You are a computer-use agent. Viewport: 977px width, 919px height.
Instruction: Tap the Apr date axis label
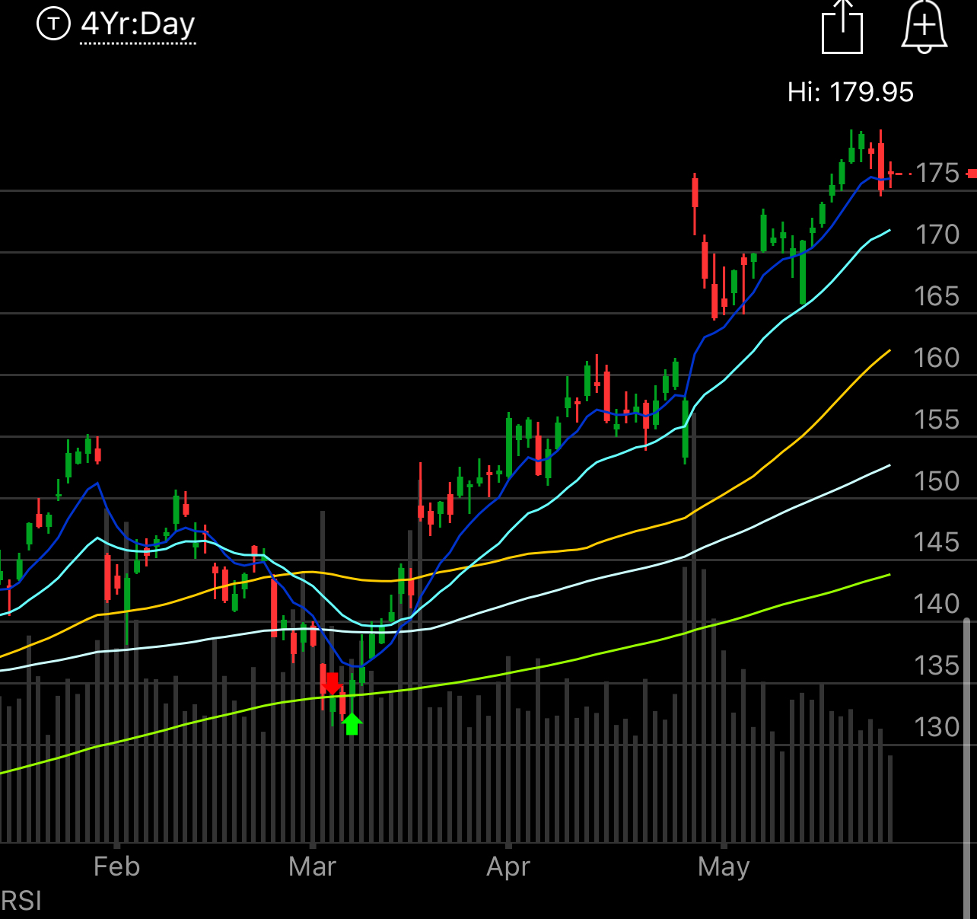(x=508, y=867)
